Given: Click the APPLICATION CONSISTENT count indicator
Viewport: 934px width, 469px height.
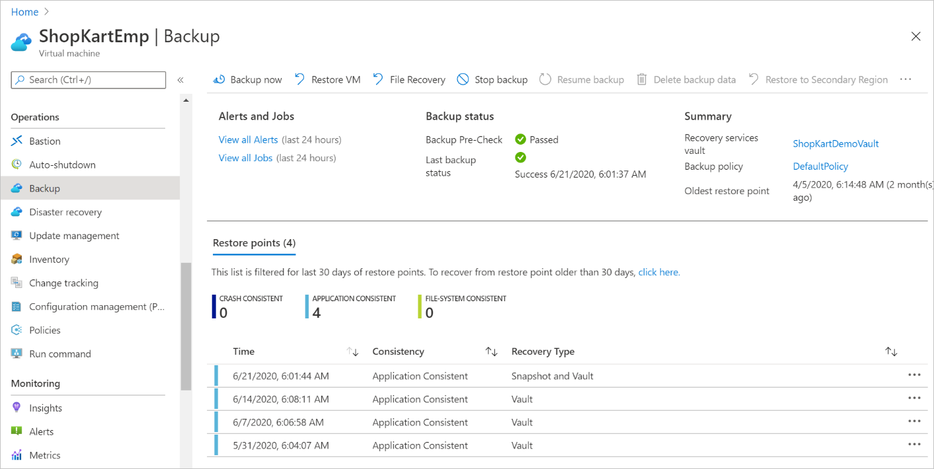Looking at the screenshot, I should click(x=351, y=307).
